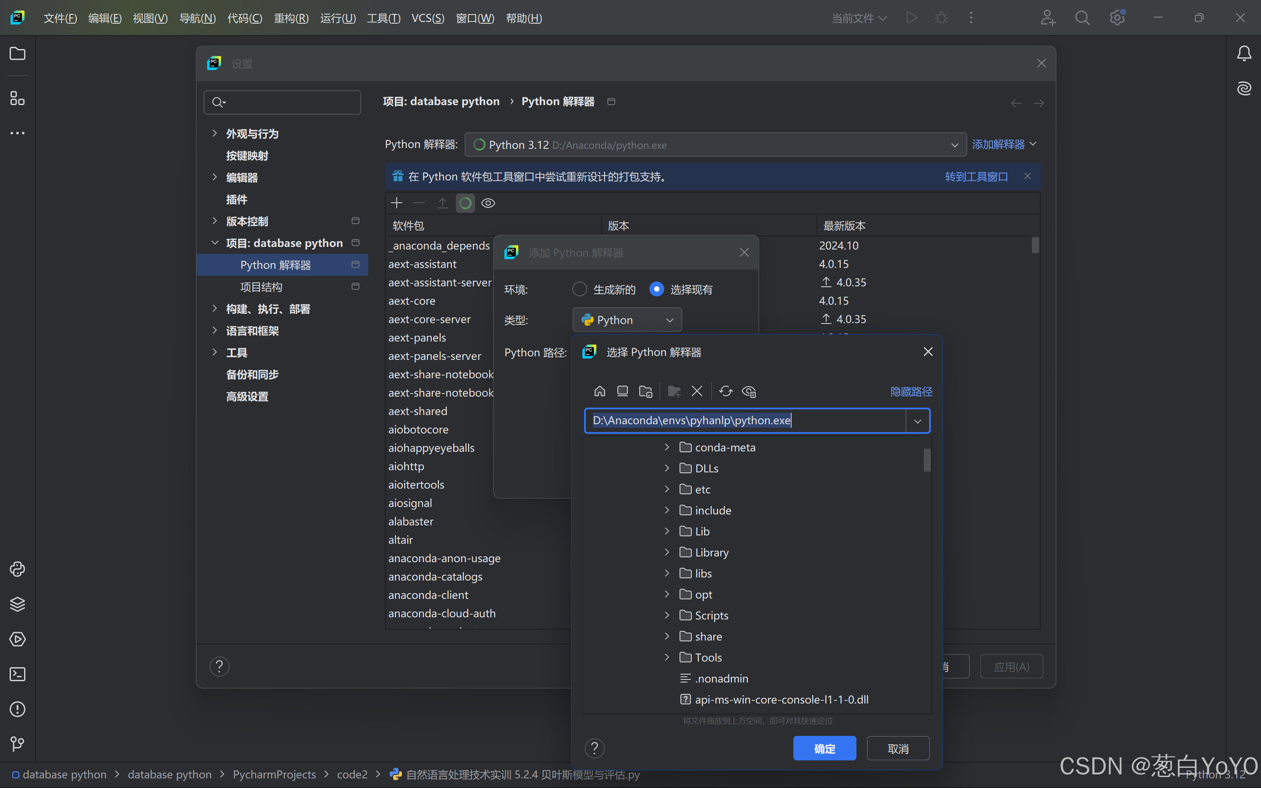Image resolution: width=1261 pixels, height=788 pixels.
Task: Click the 隐藏路径 link
Action: click(911, 391)
